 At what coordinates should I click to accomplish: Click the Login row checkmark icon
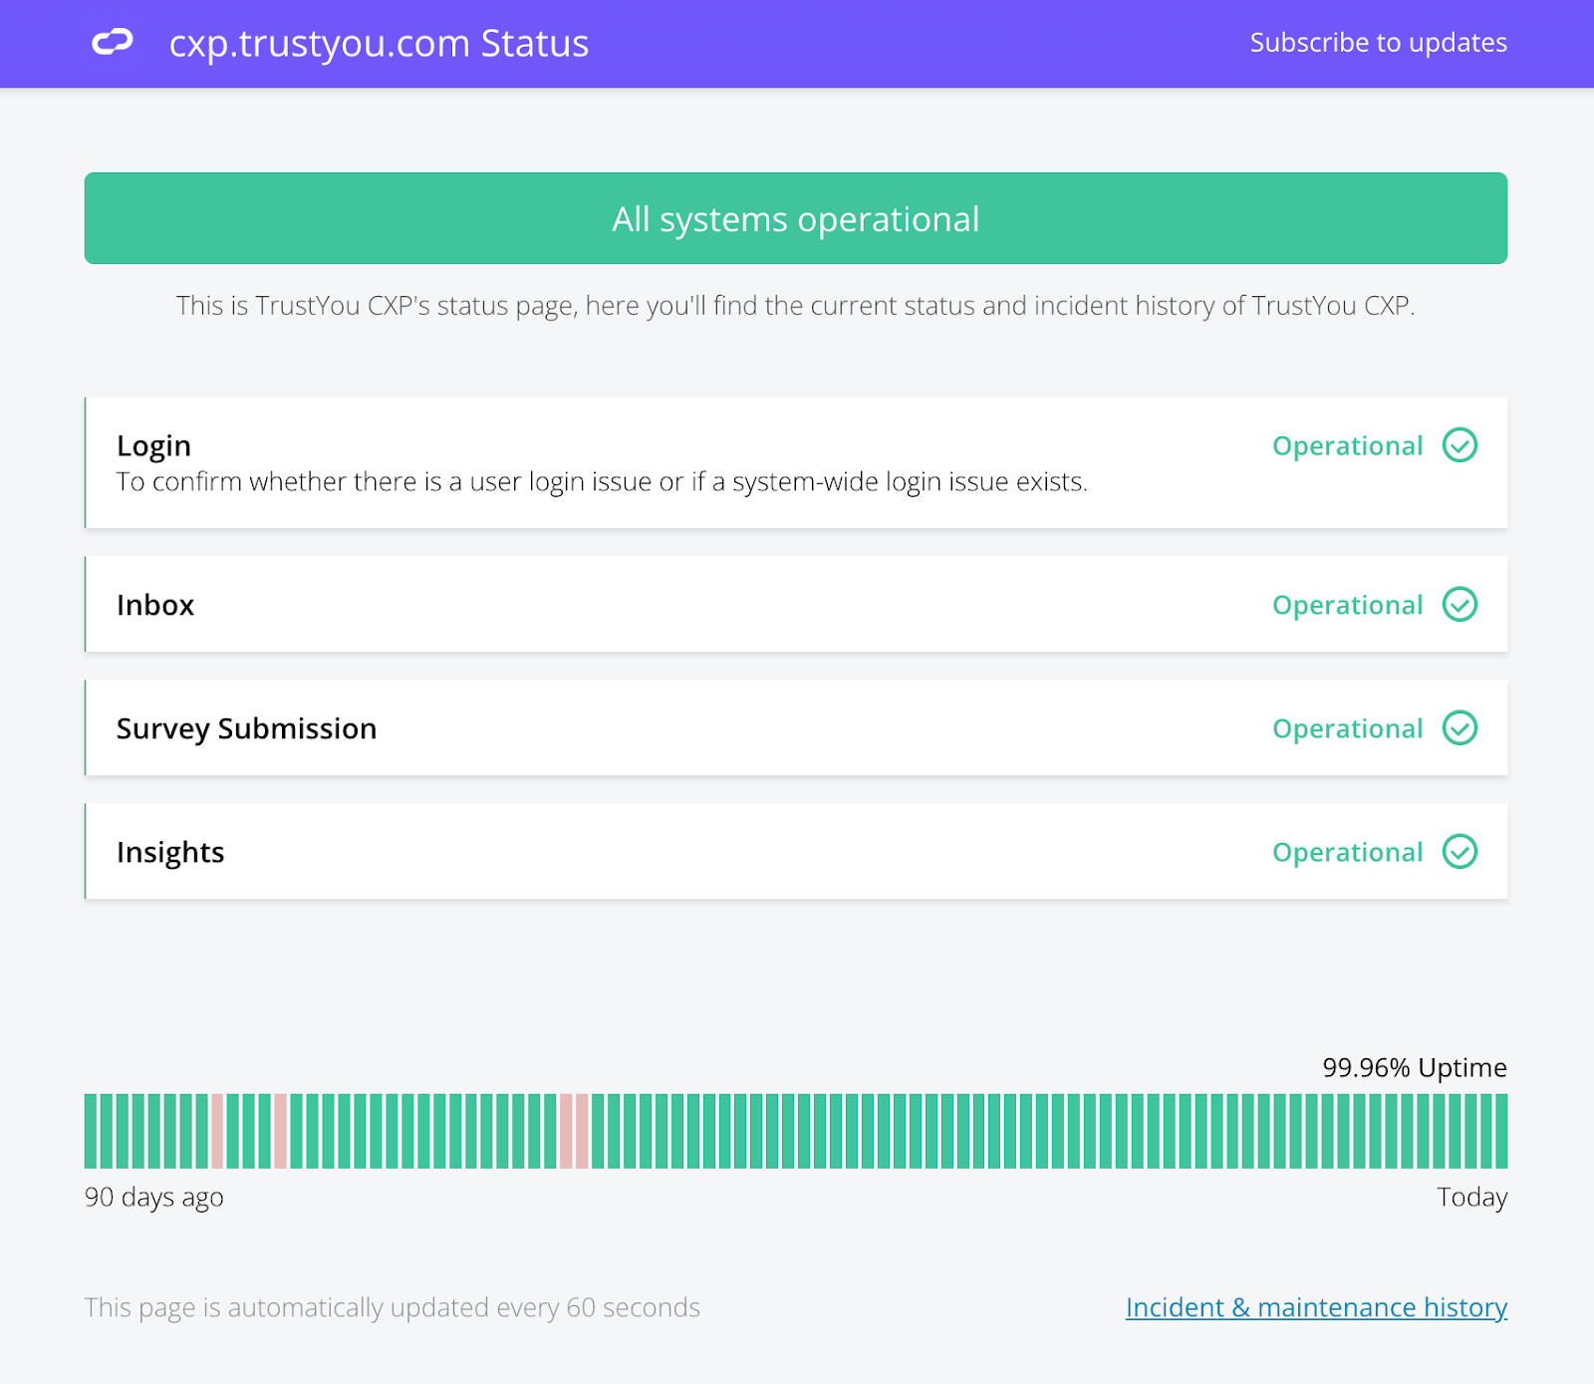[1460, 445]
